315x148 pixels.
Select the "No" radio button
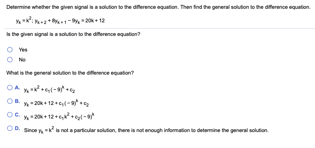10,59
